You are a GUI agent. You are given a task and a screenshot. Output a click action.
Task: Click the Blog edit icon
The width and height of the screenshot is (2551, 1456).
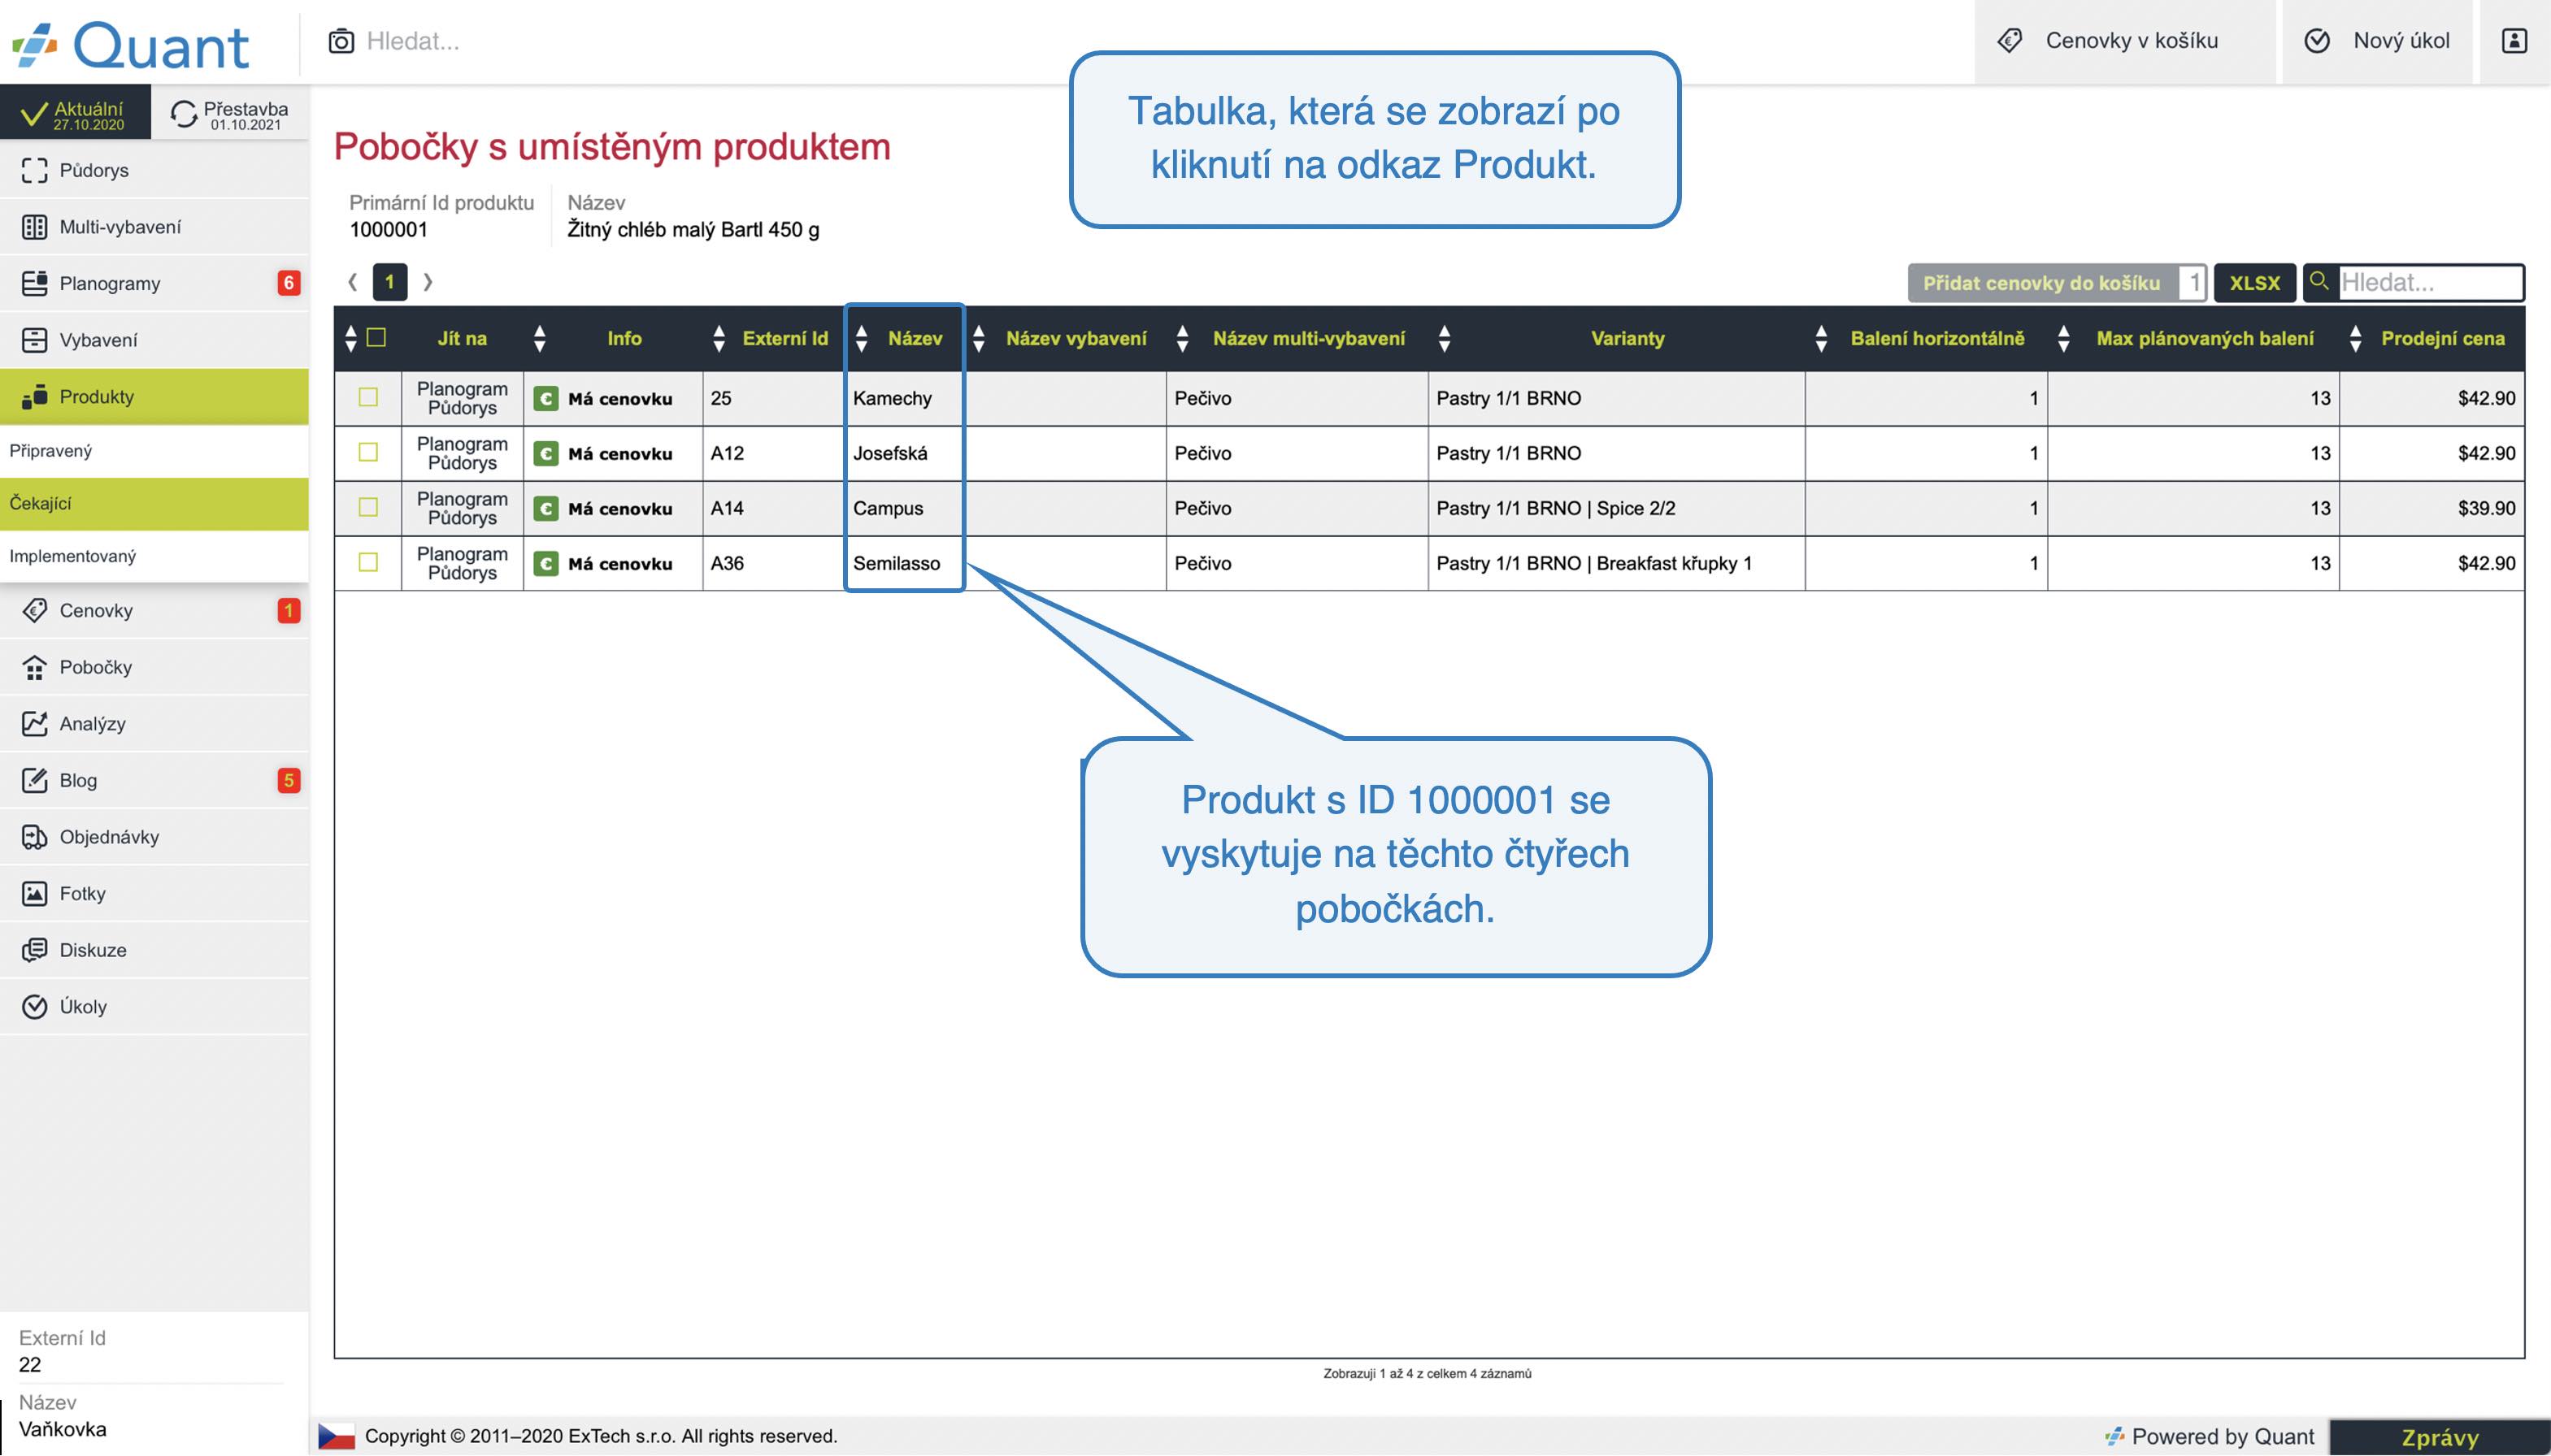pyautogui.click(x=34, y=780)
